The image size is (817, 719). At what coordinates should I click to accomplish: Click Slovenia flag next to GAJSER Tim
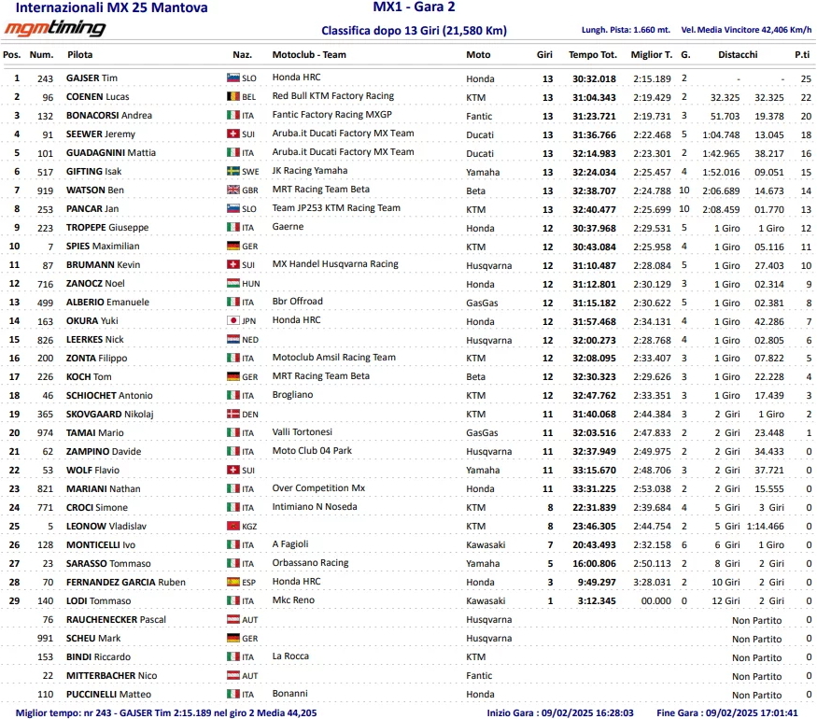232,78
